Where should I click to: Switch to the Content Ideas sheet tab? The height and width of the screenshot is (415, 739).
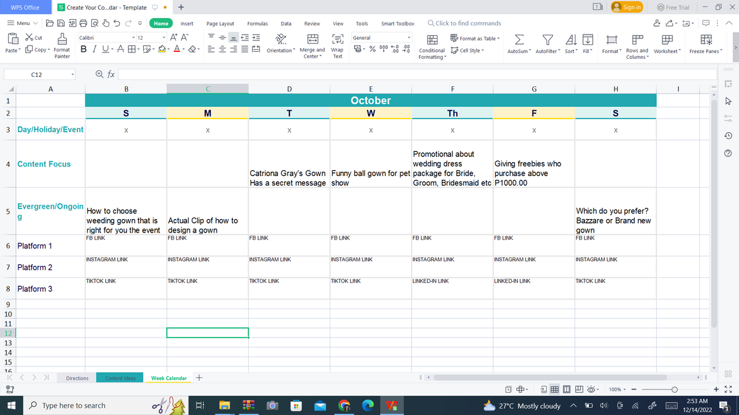pyautogui.click(x=120, y=378)
